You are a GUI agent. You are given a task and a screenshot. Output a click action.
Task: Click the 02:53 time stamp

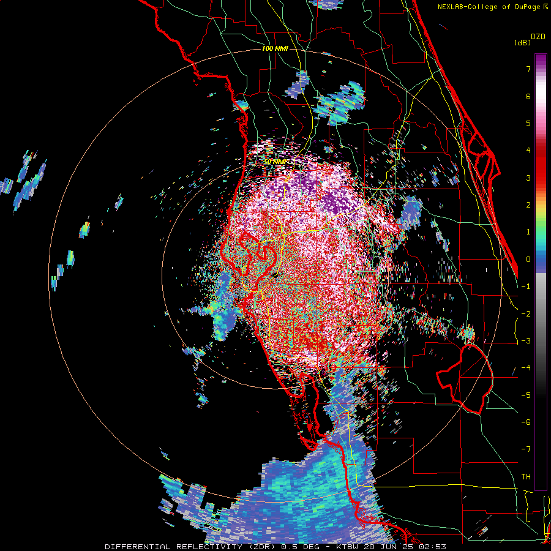pyautogui.click(x=432, y=547)
